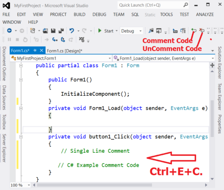Open the Solution Explorer side tab
Viewport: 224px width, 190px height.
tap(220, 63)
